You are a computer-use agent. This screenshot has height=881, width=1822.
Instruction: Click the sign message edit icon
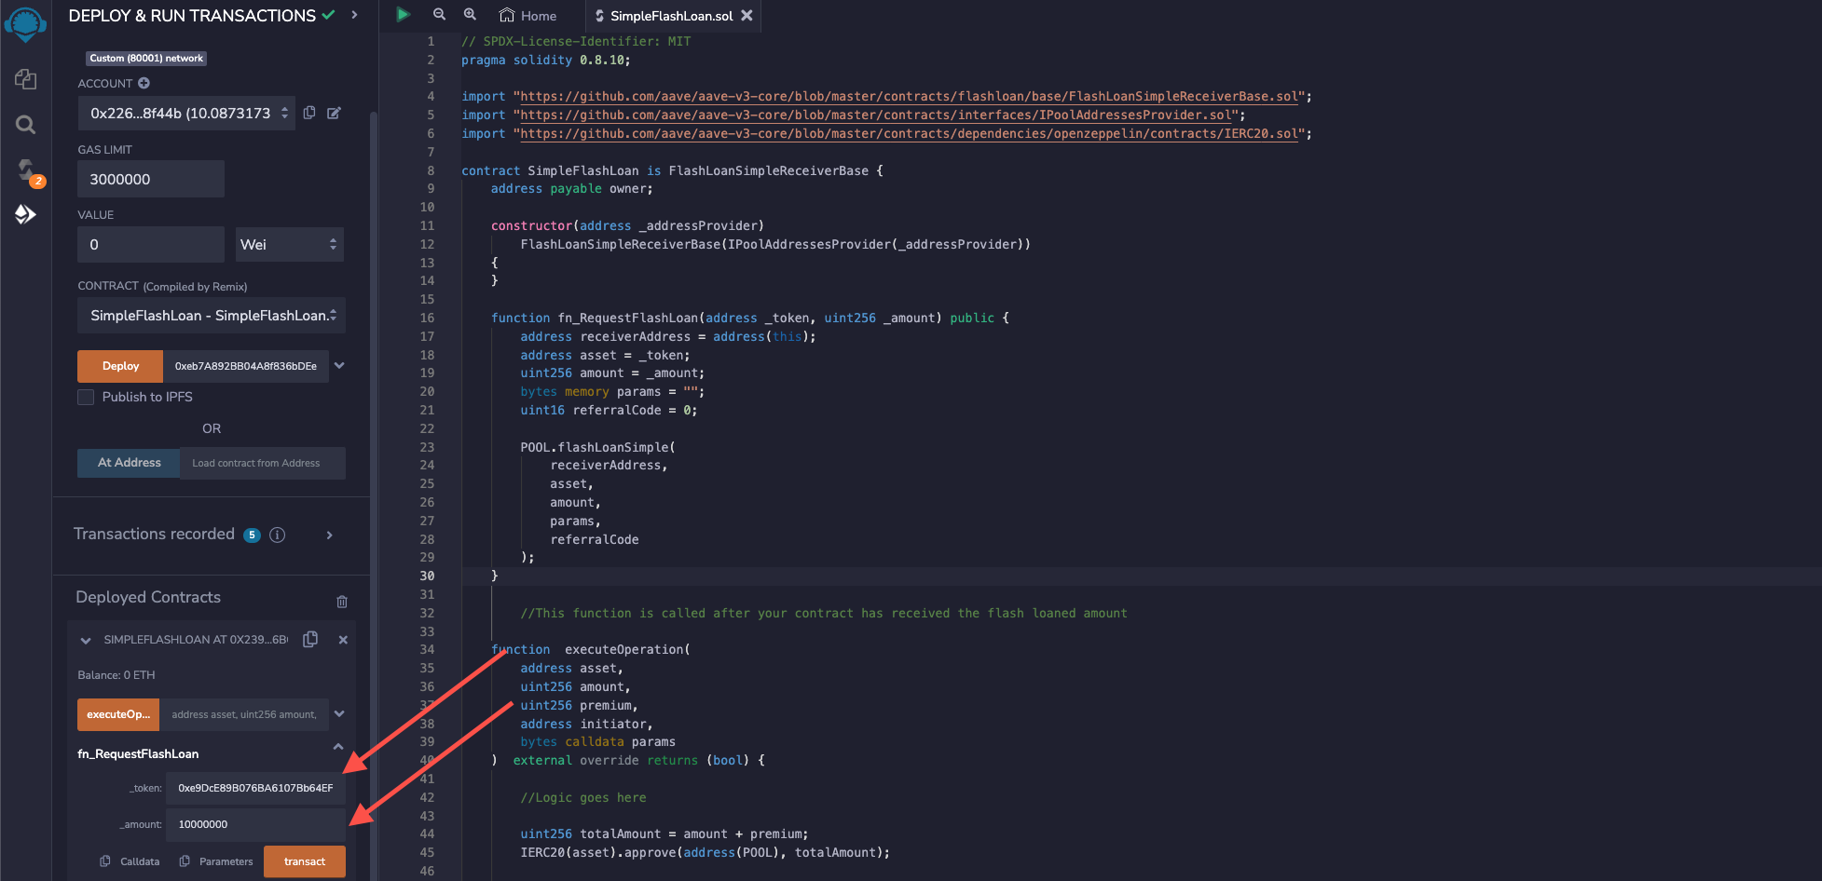334,113
